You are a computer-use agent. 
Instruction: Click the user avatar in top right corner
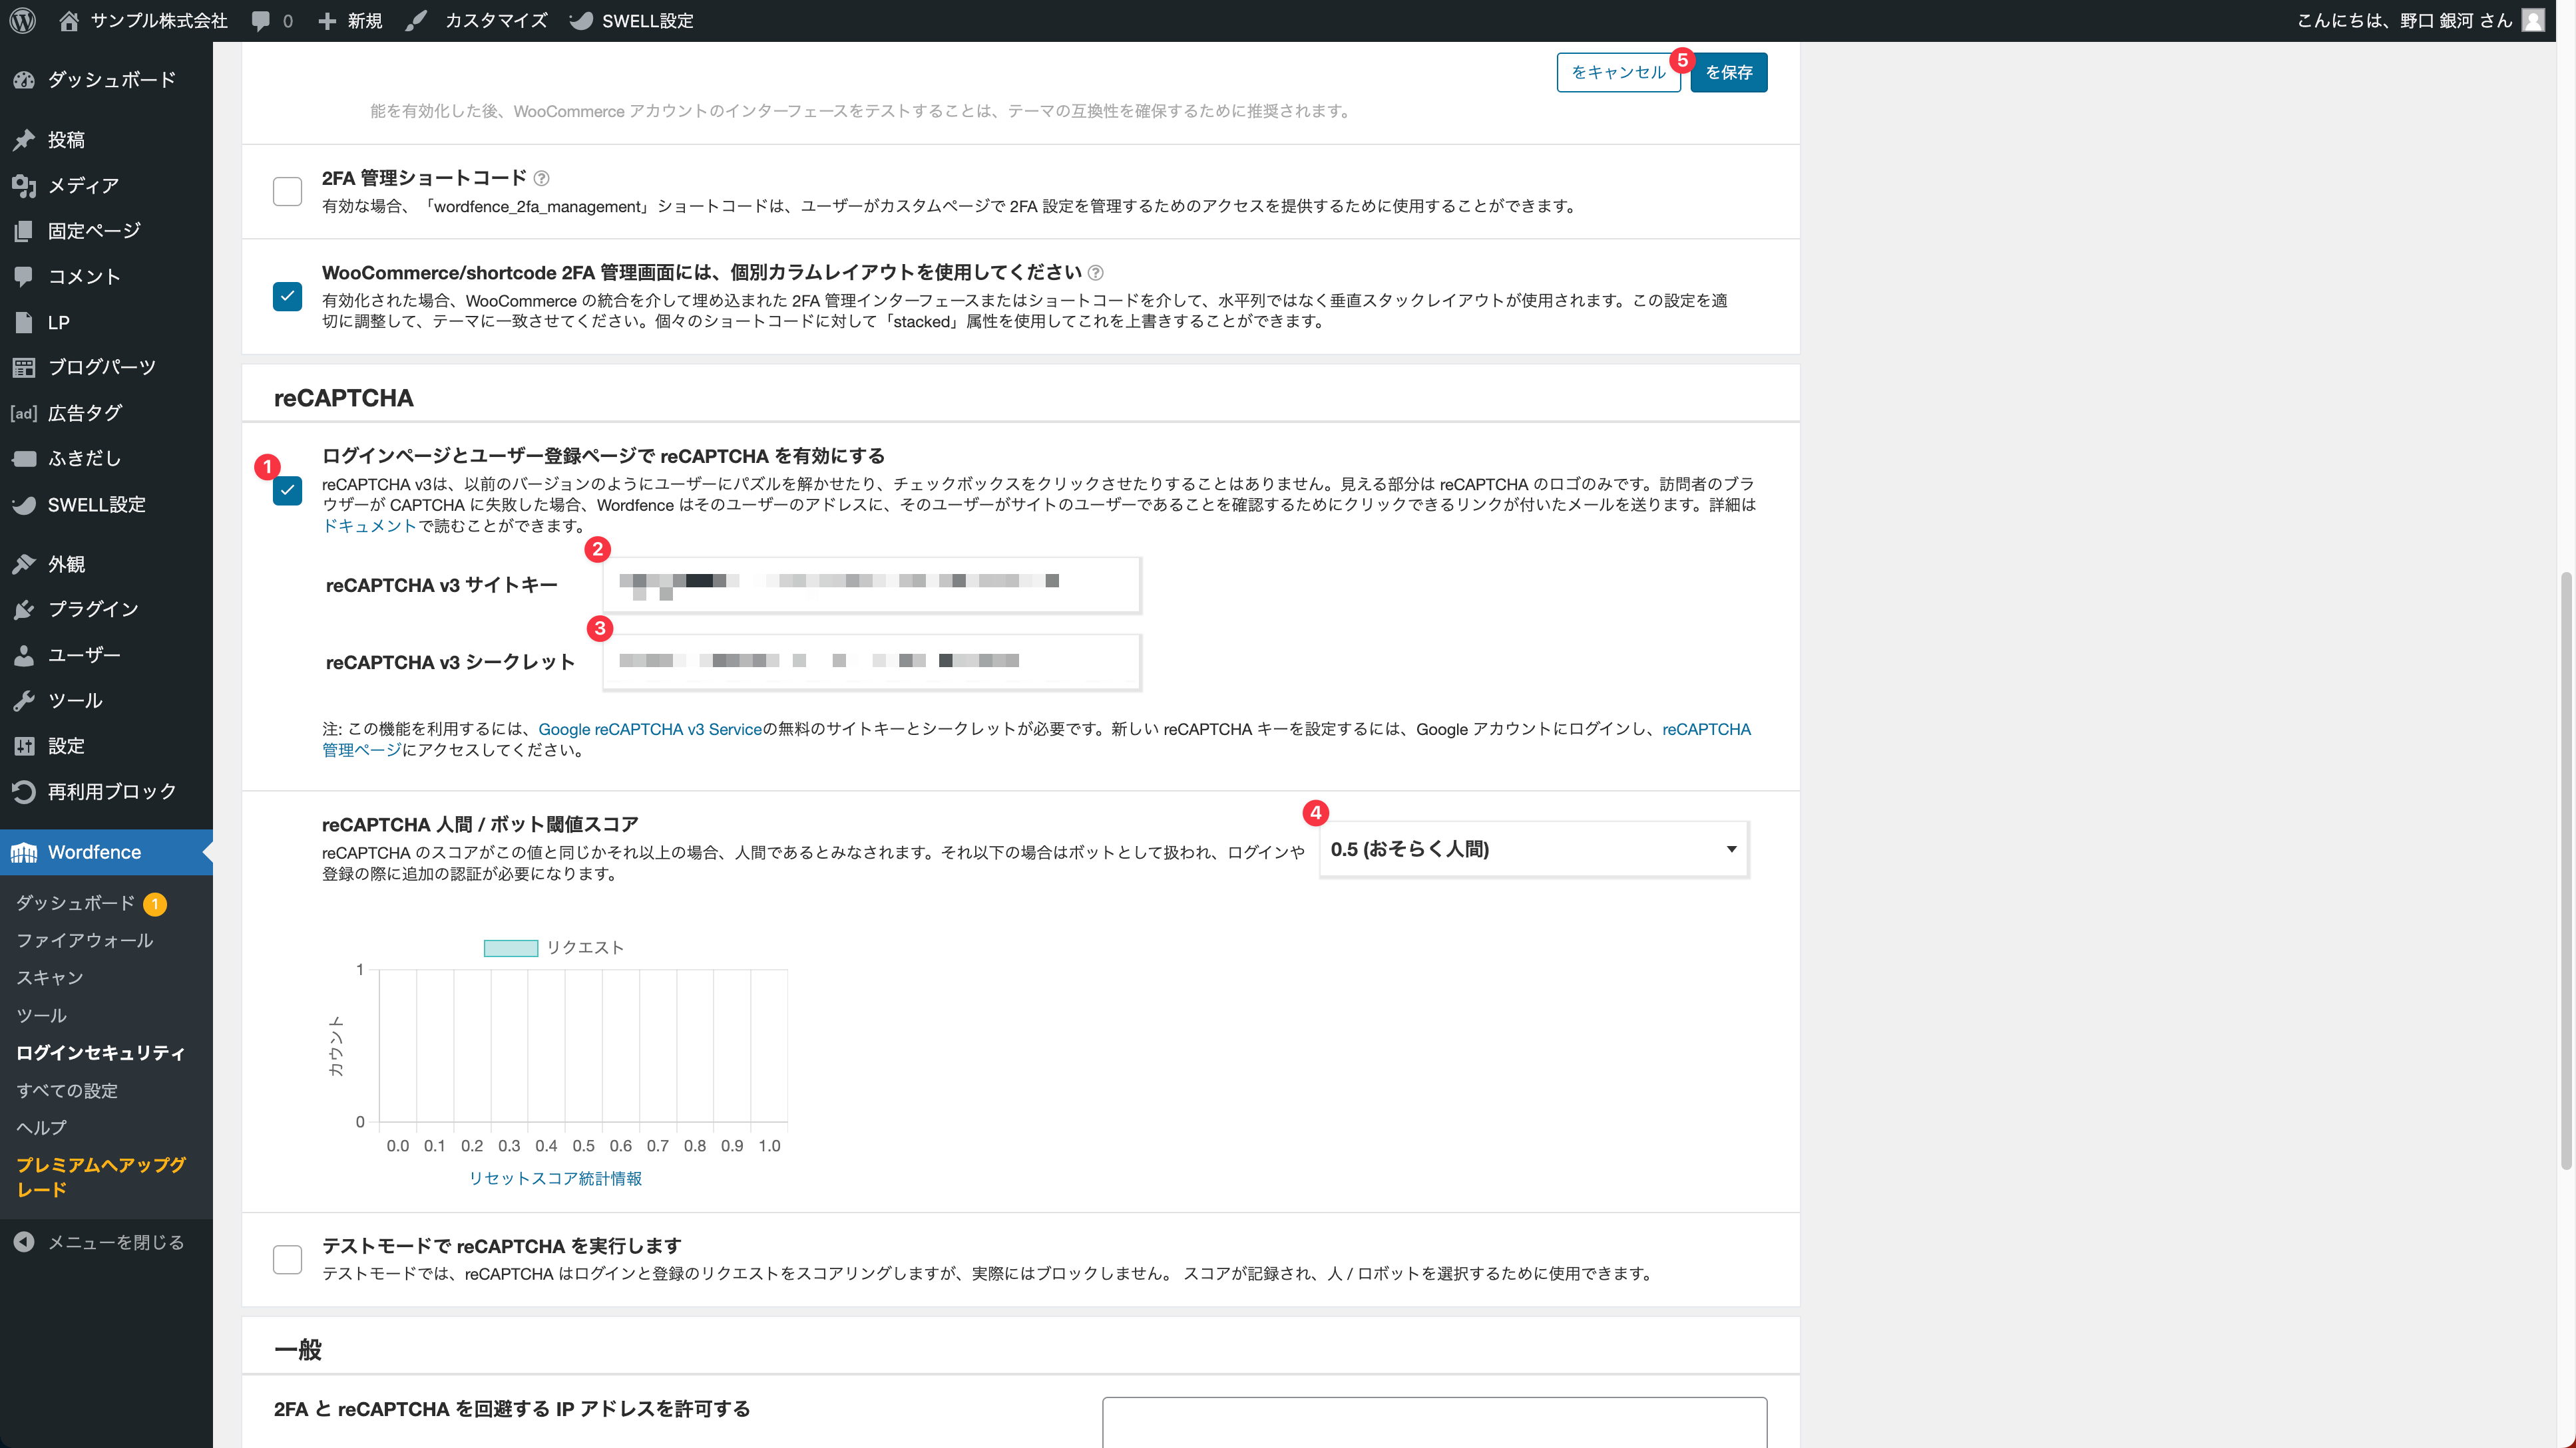[x=2533, y=20]
